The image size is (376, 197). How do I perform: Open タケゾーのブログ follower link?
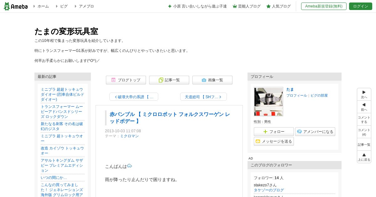point(269,190)
